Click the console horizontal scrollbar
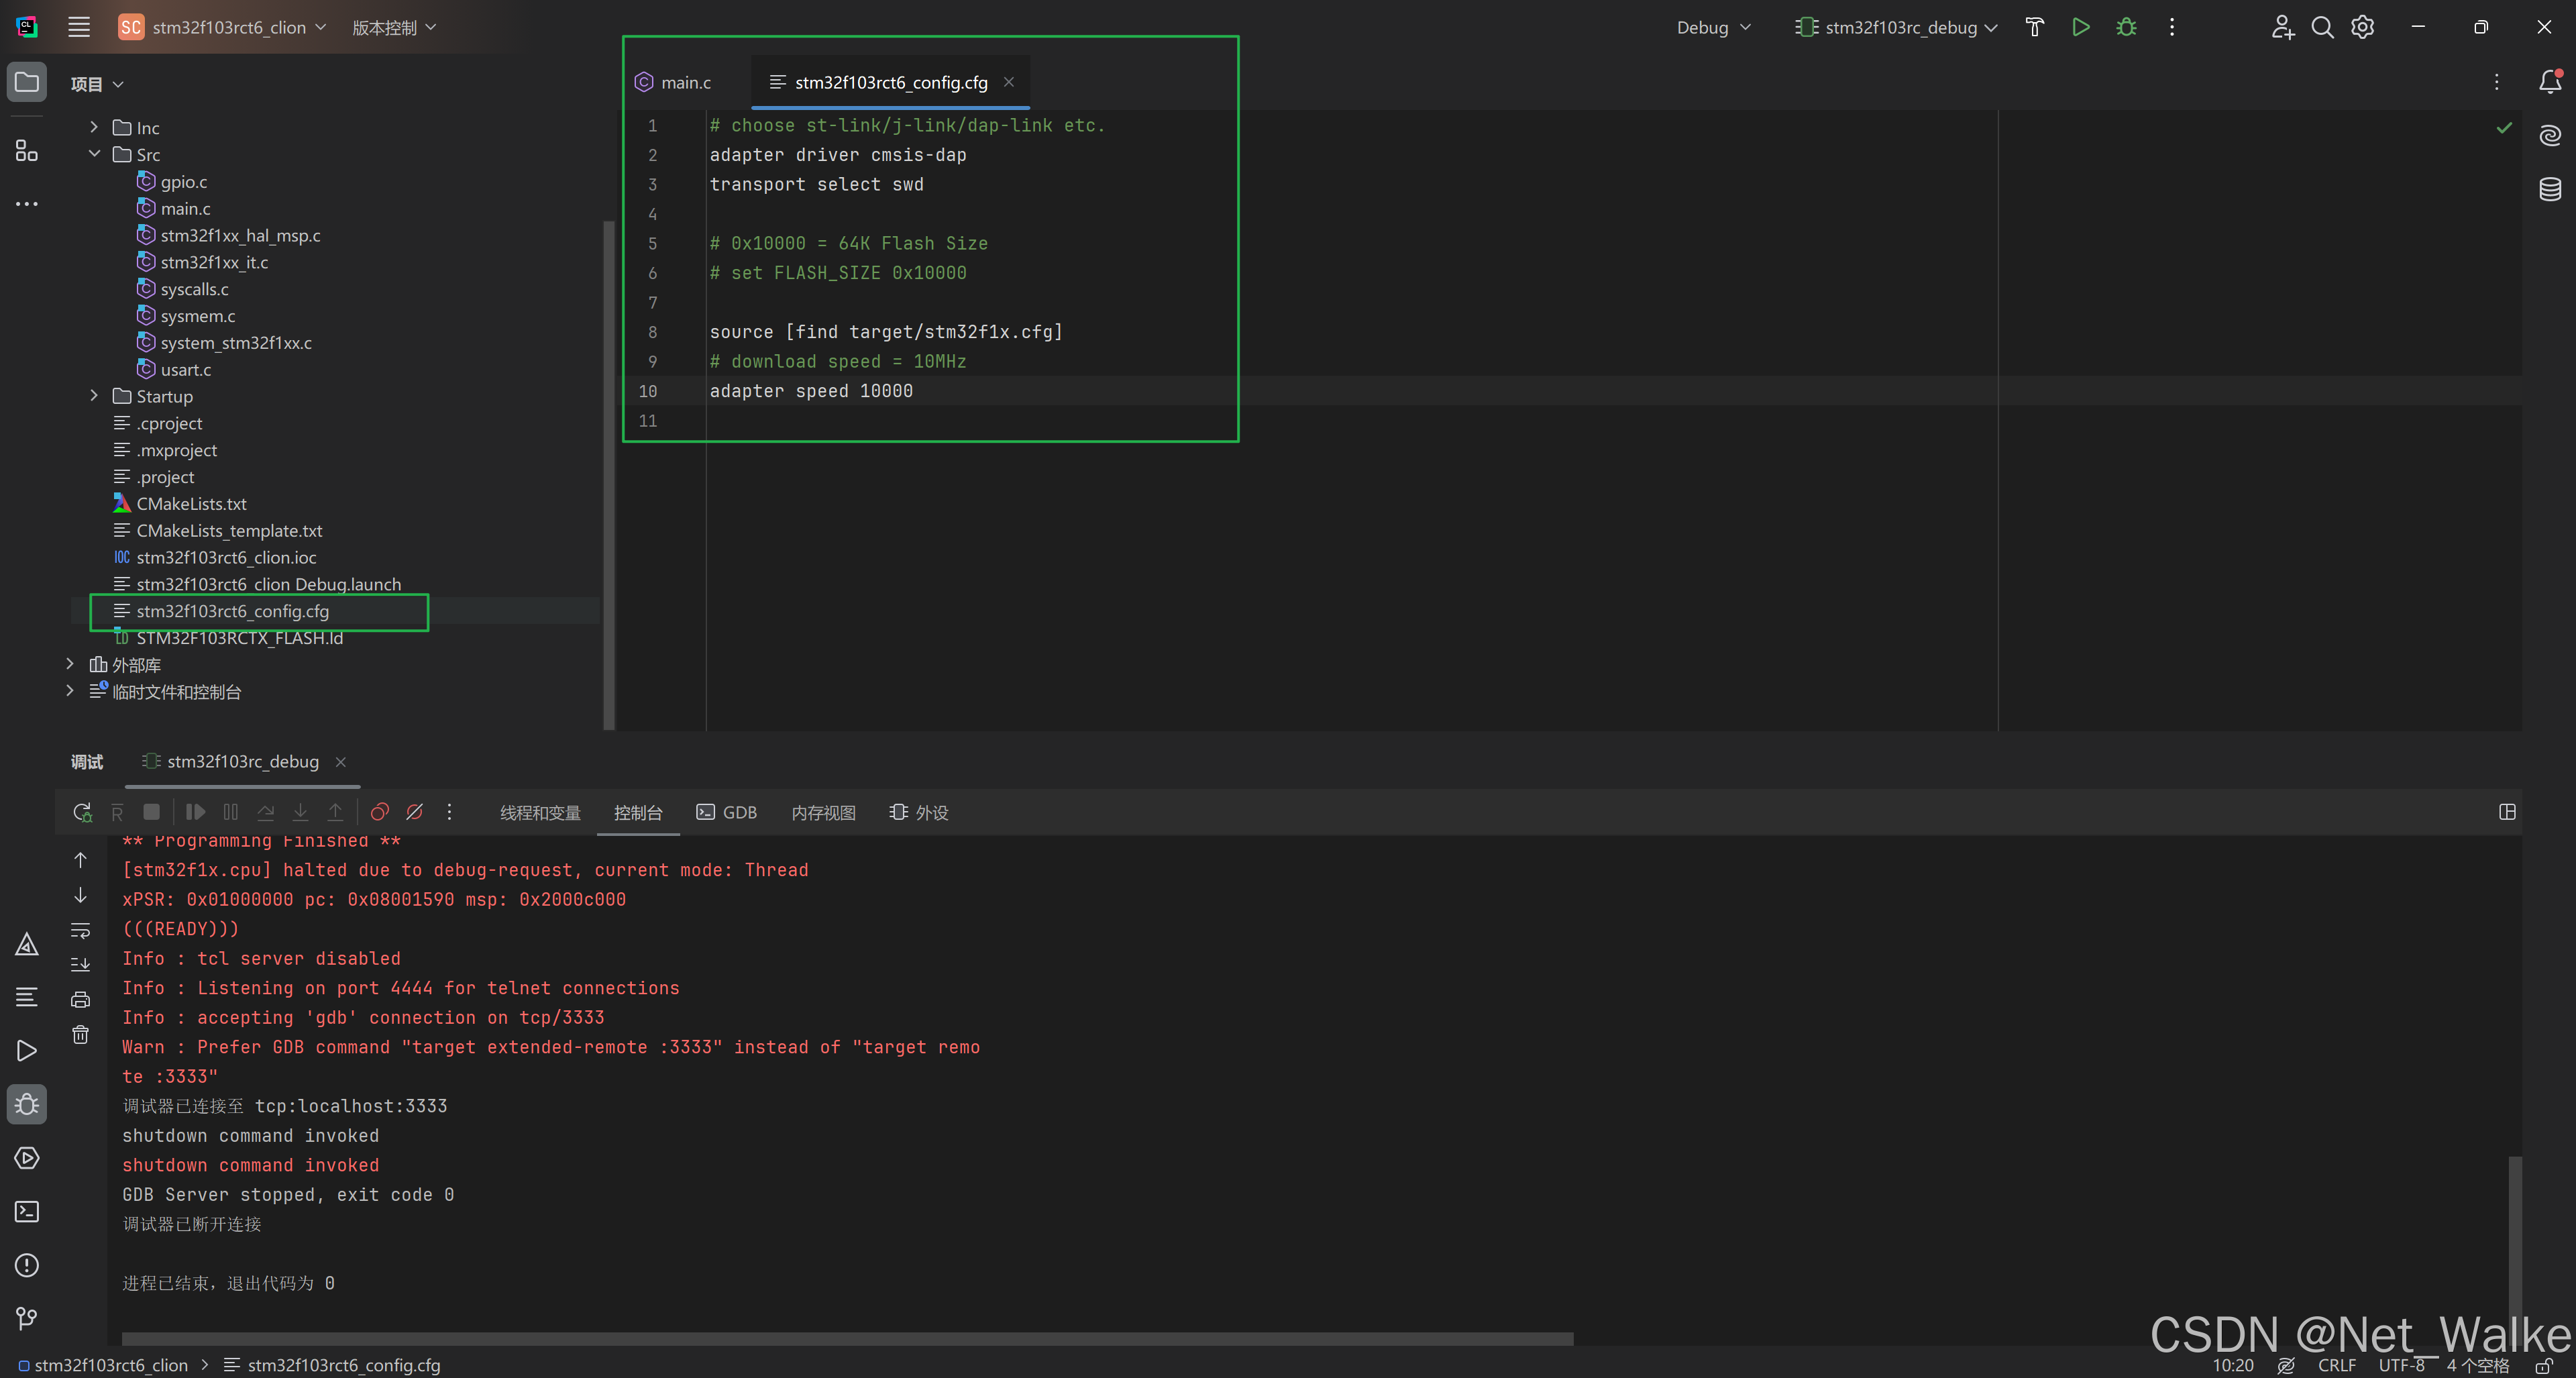The image size is (2576, 1378). click(847, 1338)
